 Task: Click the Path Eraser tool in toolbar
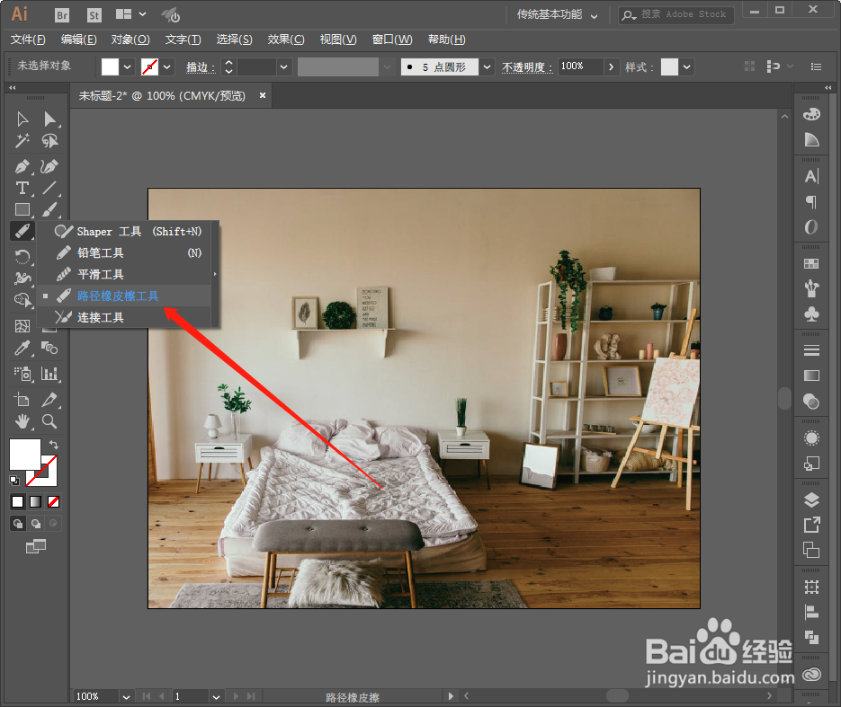[22, 231]
